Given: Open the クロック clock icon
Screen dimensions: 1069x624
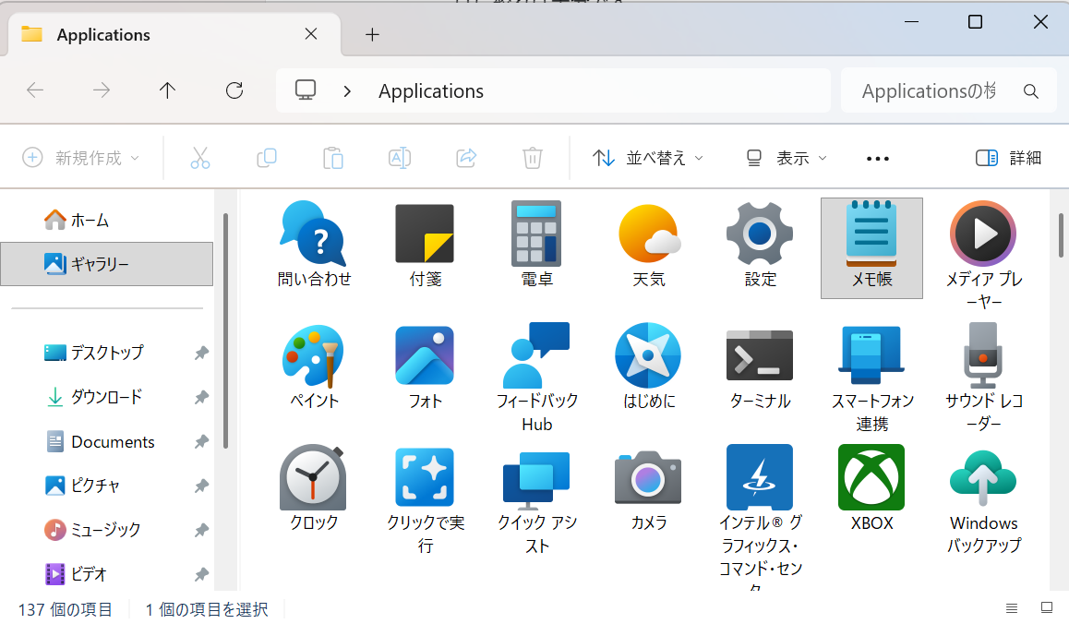Looking at the screenshot, I should 314,477.
